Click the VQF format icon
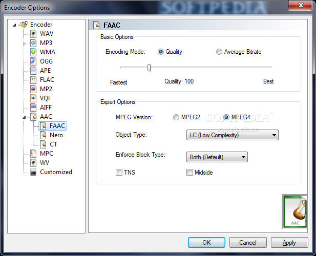Viewport: 316px width, 256px height. pos(33,98)
